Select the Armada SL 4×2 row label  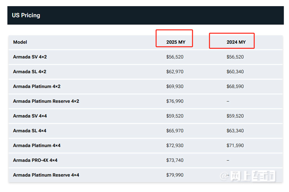pos(30,72)
